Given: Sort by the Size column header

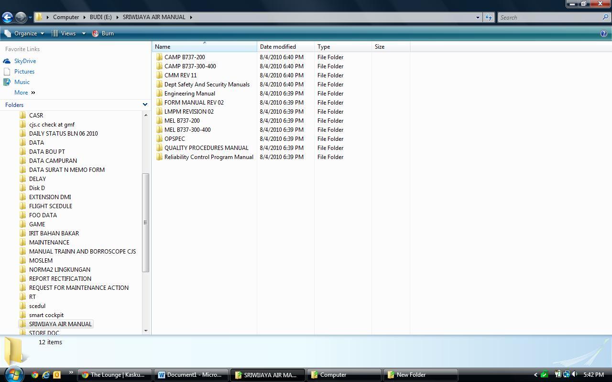Looking at the screenshot, I should point(391,47).
